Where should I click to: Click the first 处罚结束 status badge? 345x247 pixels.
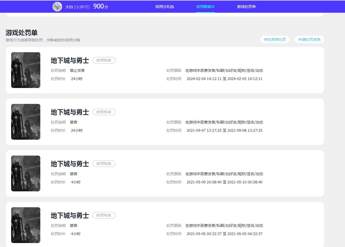pyautogui.click(x=104, y=60)
